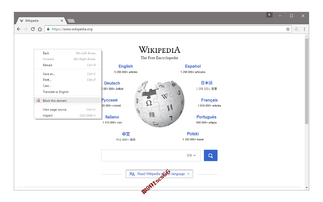Click the vertical scrollbar thumb
Viewport: 323px width, 202px height.
307,81
